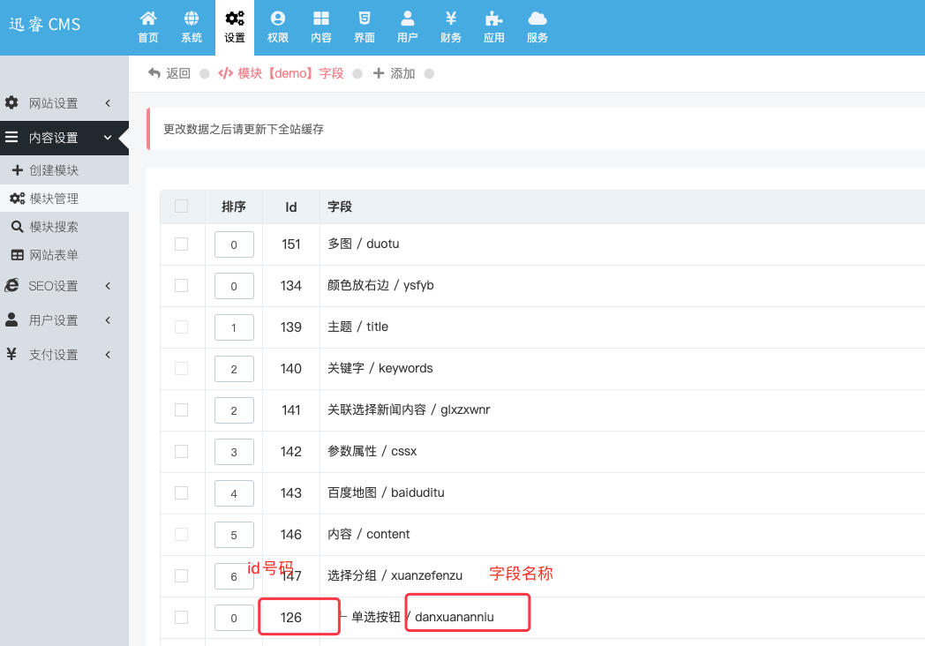Open the 财务 yen icon menu
Image resolution: width=925 pixels, height=646 pixels.
click(x=451, y=27)
